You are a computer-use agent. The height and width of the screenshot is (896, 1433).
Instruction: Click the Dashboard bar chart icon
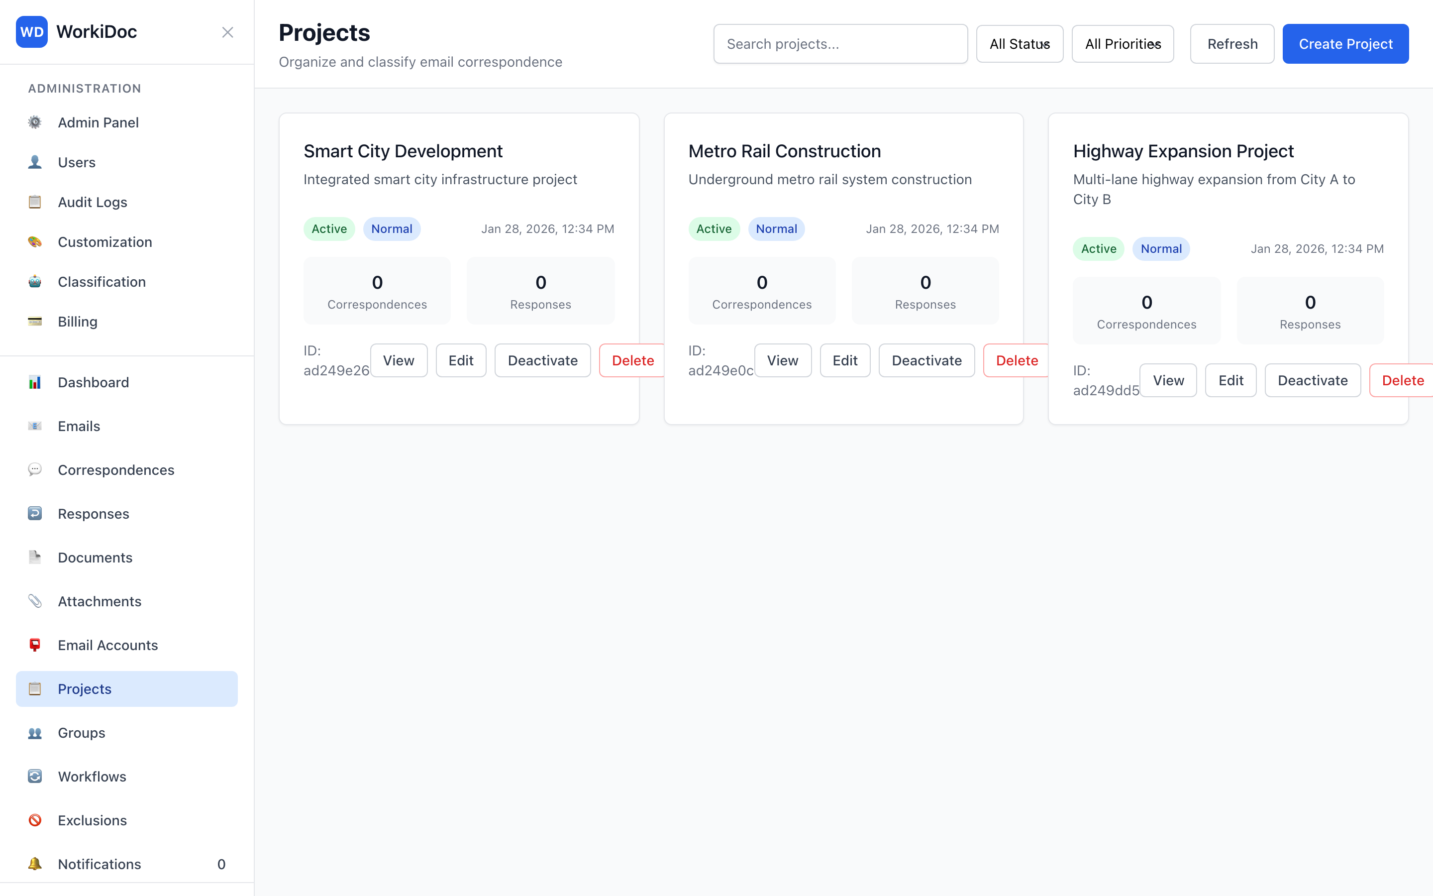(x=35, y=382)
